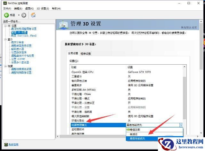This screenshot has width=205, height=151.
Task: Open back history dropdown arrow
Action: pos(19,15)
